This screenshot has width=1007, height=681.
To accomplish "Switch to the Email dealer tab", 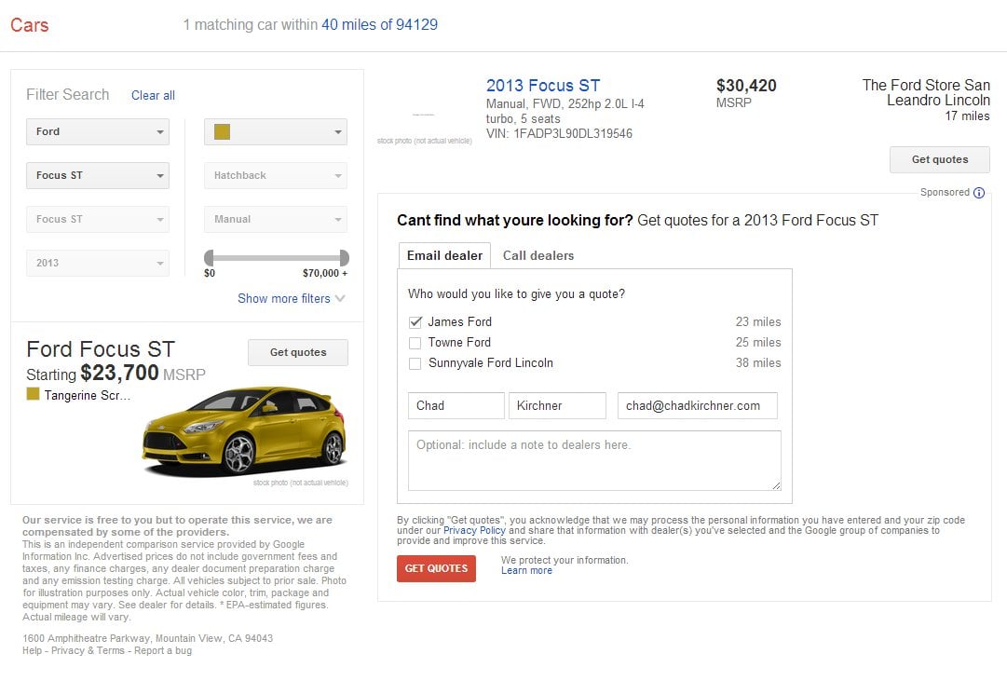I will pyautogui.click(x=444, y=255).
